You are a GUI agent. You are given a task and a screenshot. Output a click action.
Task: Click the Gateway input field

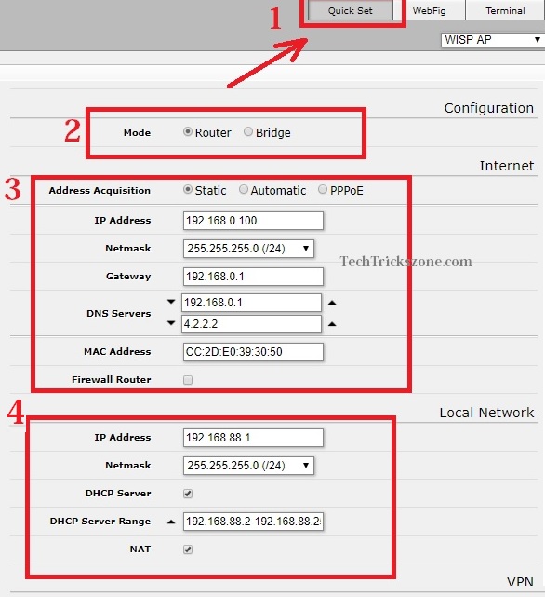pos(253,277)
